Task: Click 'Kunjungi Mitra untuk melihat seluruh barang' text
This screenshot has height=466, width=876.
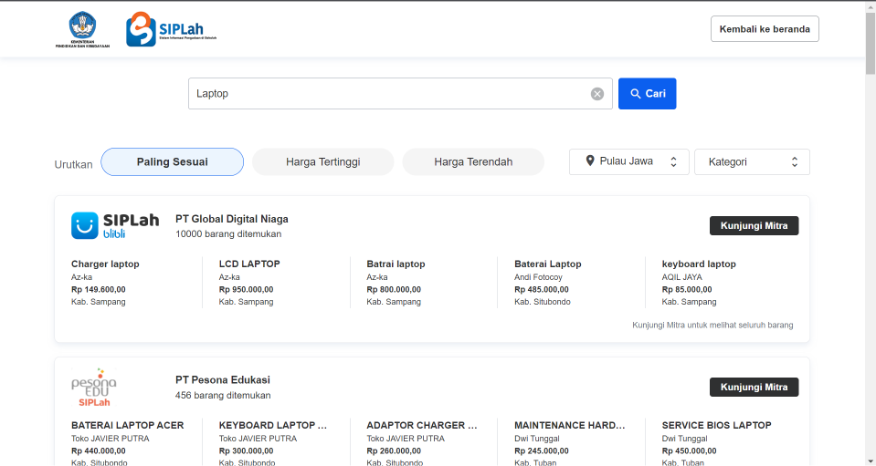Action: point(712,325)
